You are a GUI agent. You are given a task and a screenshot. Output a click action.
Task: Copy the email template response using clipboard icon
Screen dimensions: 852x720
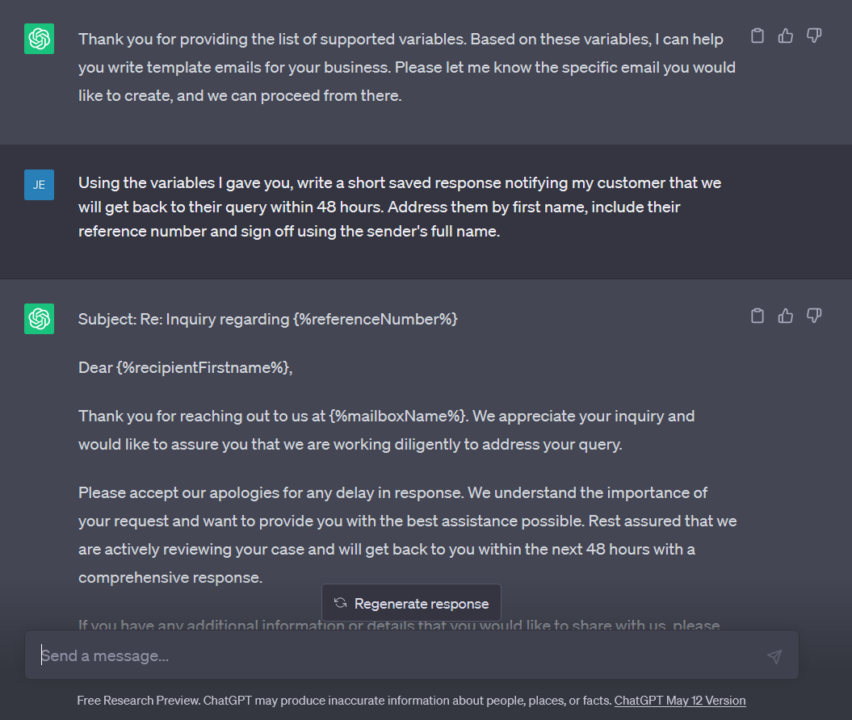757,316
